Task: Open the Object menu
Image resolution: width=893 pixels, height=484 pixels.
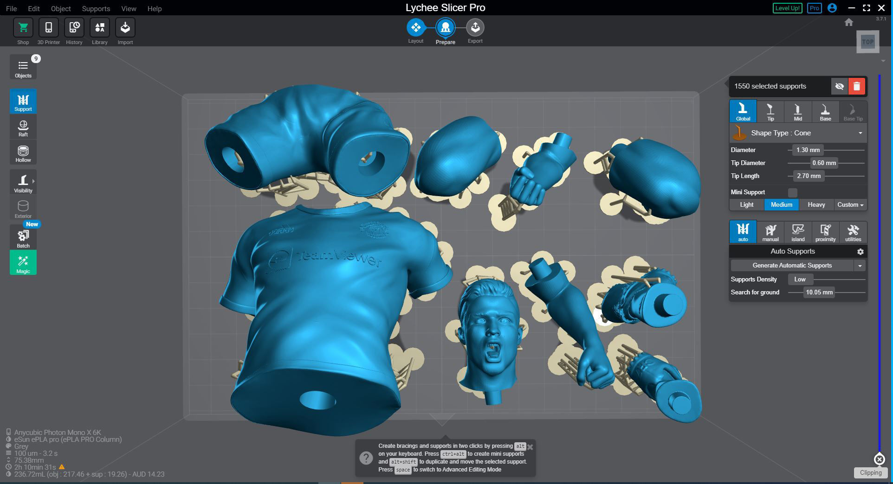Action: coord(61,8)
